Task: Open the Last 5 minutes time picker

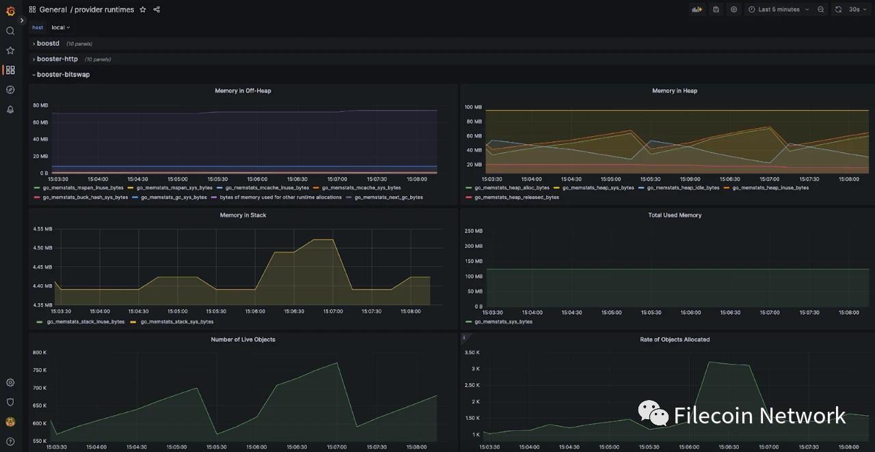Action: 778,10
